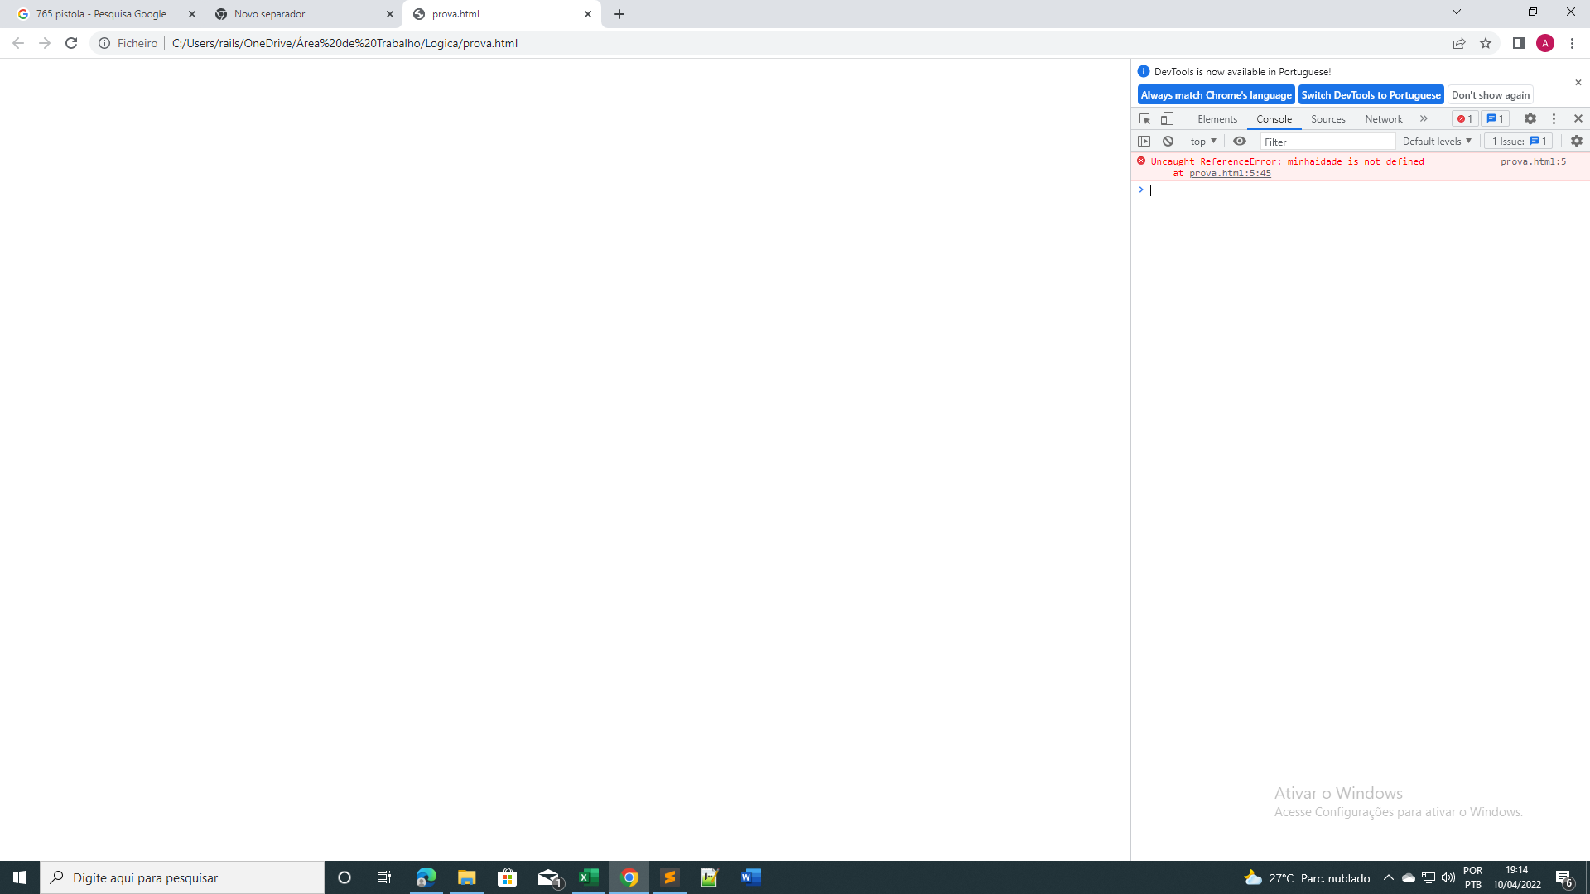
Task: Click the eye/show browser modes icon
Action: (1240, 140)
